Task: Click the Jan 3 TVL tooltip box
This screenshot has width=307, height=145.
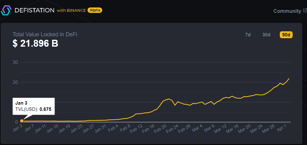Action: pyautogui.click(x=34, y=106)
